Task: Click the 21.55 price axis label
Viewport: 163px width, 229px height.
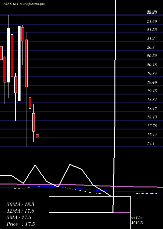Action: (x=152, y=30)
